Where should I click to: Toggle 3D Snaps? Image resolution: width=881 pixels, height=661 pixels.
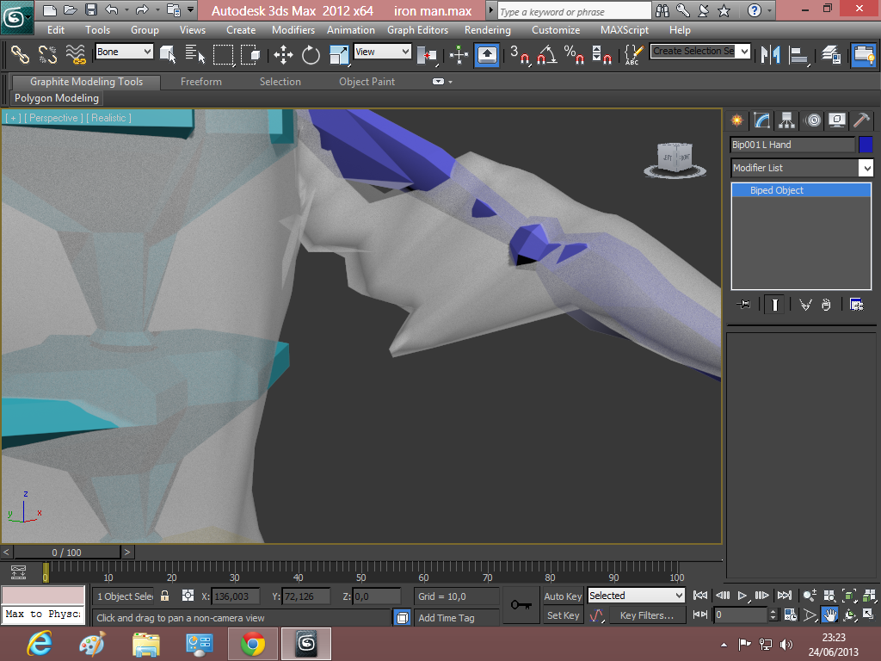[x=520, y=54]
